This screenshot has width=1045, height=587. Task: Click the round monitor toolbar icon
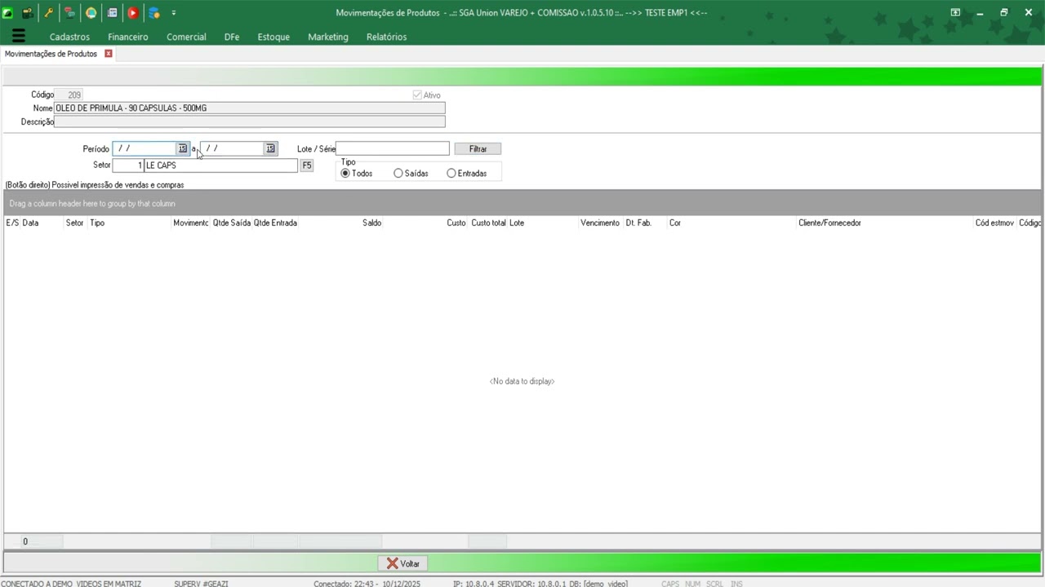coord(91,13)
